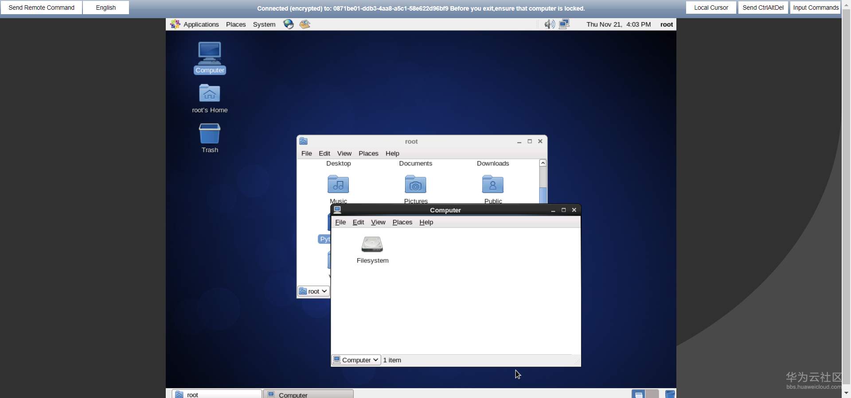Open Edit menu in Computer window
This screenshot has width=851, height=398.
358,222
